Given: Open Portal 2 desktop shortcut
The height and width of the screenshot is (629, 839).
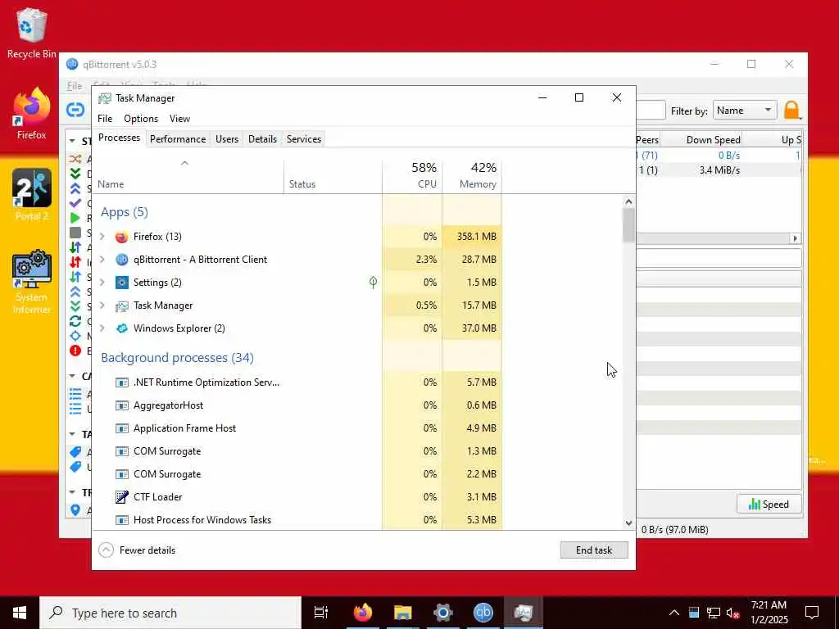Looking at the screenshot, I should (x=32, y=195).
